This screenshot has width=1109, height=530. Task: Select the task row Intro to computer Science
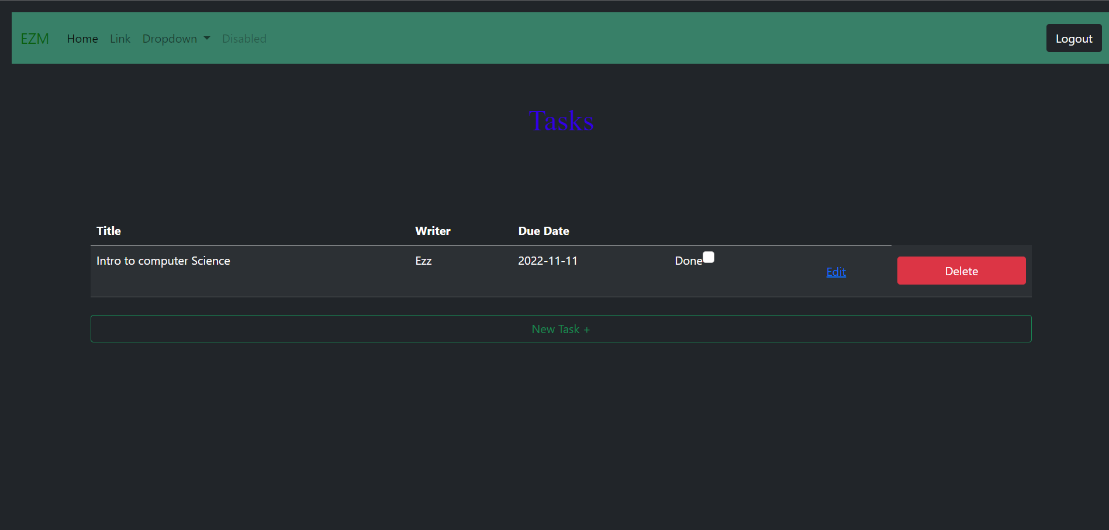tap(163, 261)
